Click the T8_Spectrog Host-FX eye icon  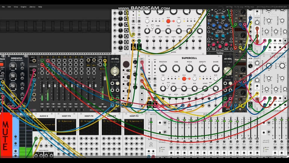141,121
